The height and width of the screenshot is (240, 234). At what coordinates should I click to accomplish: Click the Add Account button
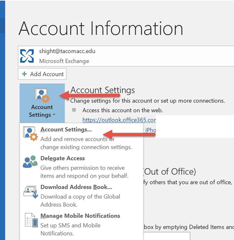(42, 74)
